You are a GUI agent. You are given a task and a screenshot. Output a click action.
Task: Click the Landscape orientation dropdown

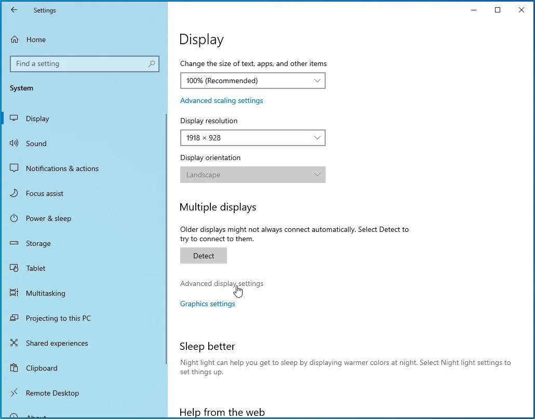point(253,175)
